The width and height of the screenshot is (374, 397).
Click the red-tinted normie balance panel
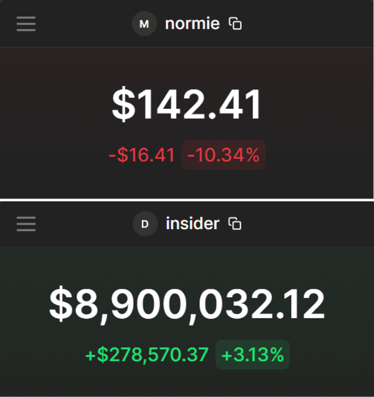pos(187,123)
